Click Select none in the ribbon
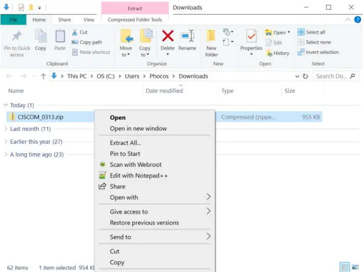 click(314, 42)
